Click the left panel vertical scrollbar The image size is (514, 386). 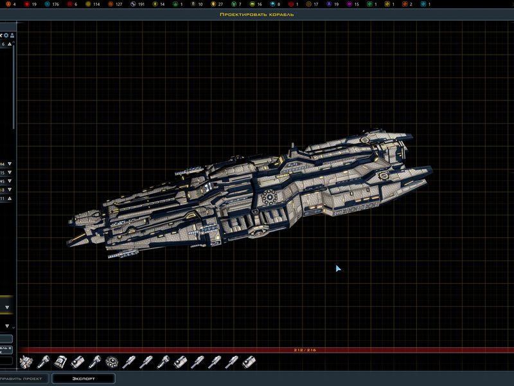(13, 87)
